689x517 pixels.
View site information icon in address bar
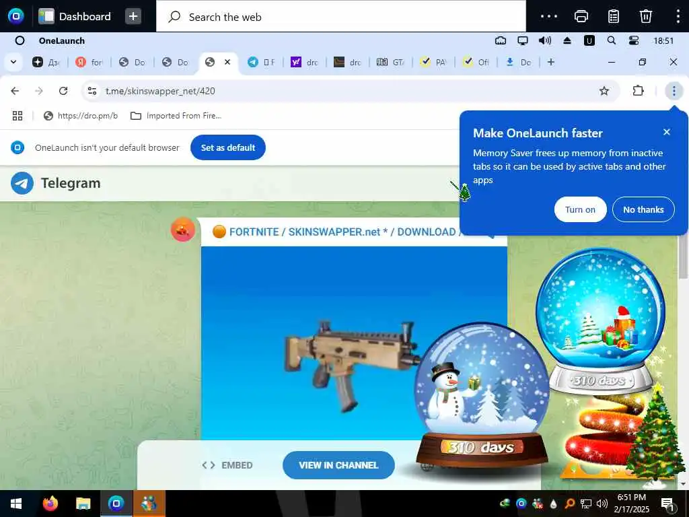click(92, 91)
